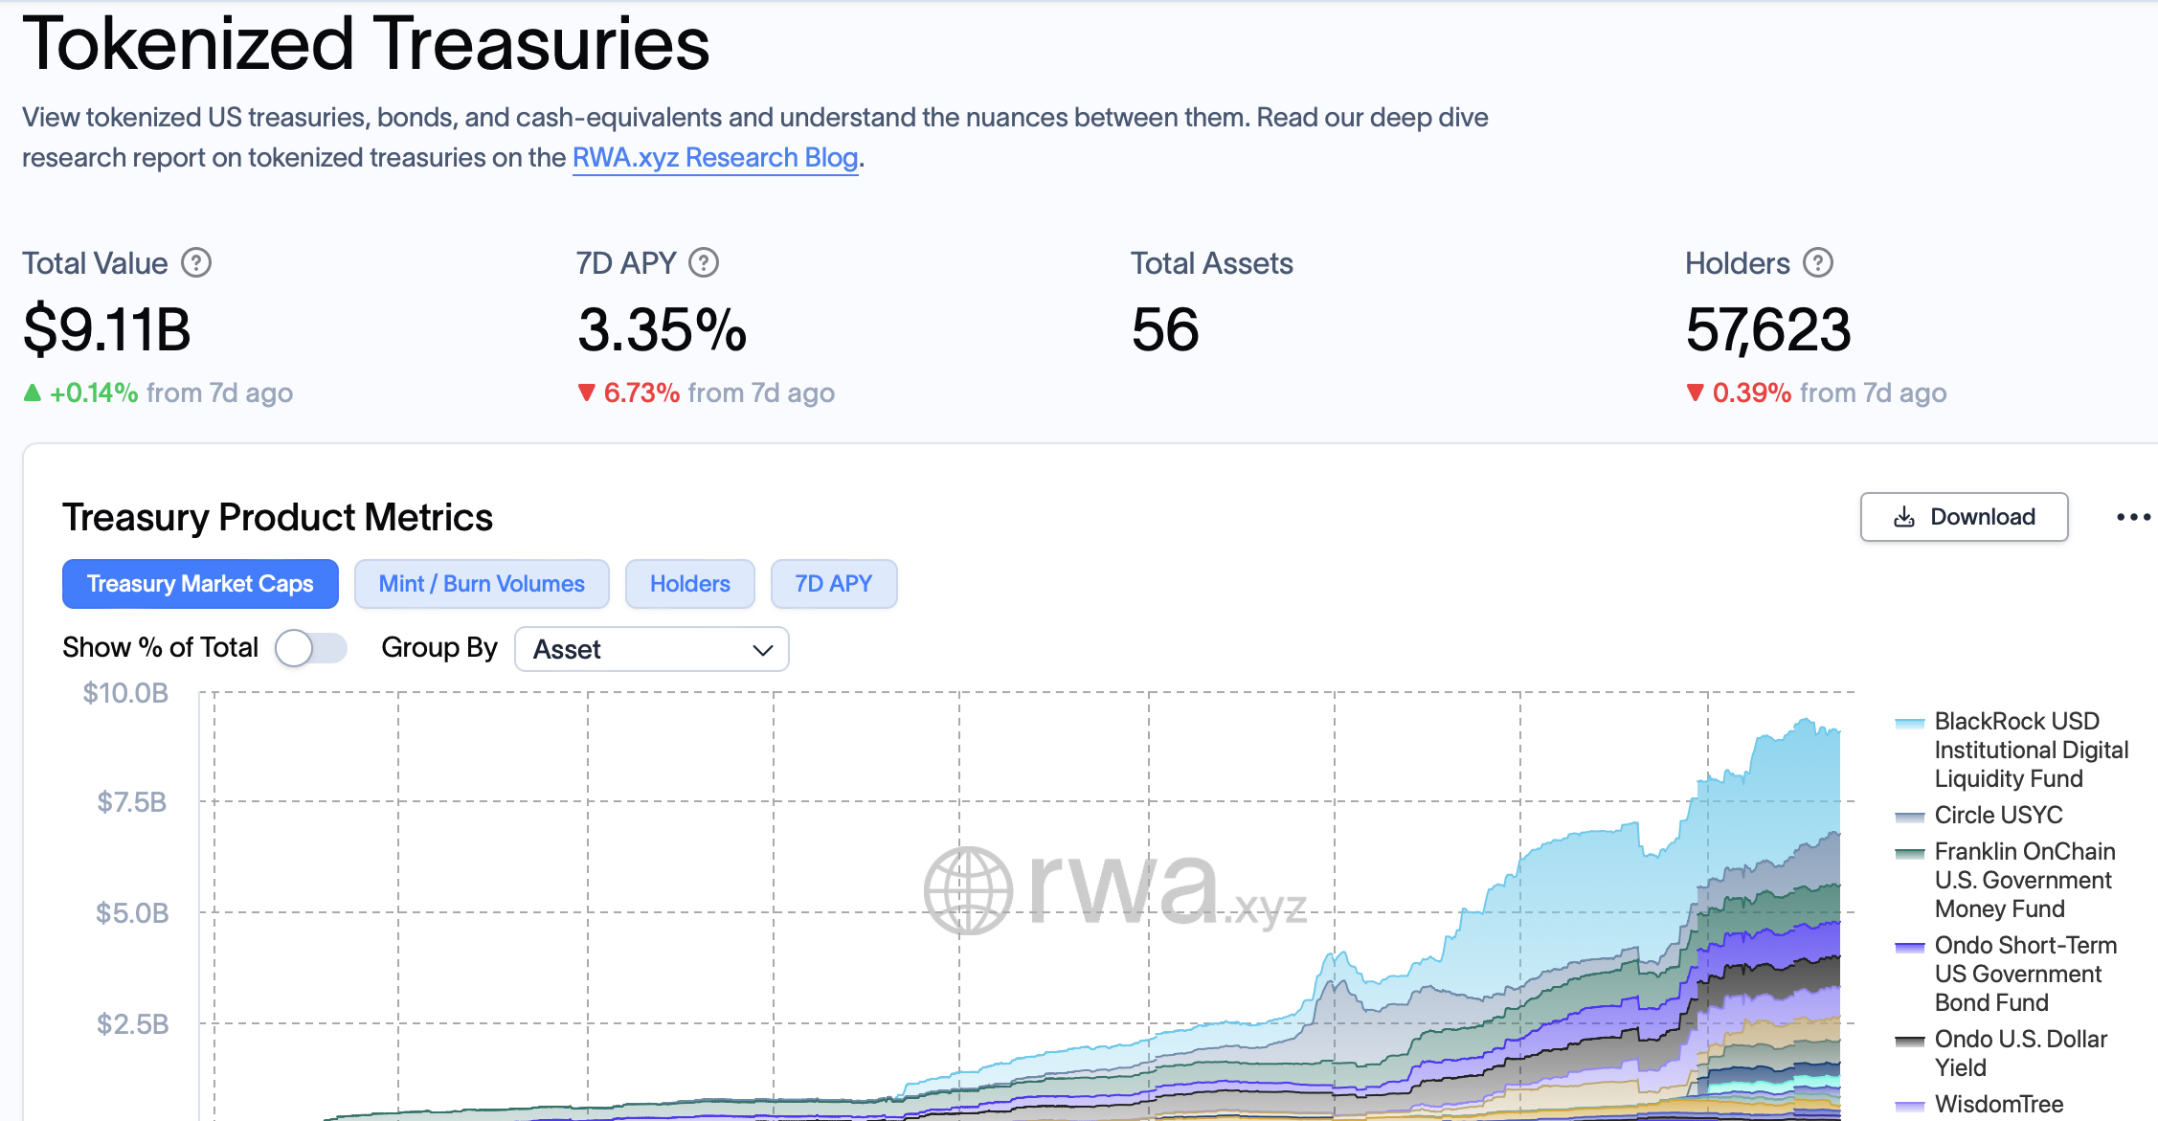Click the chevron on the Asset selector
Viewport: 2158px width, 1121px height.
(x=762, y=650)
